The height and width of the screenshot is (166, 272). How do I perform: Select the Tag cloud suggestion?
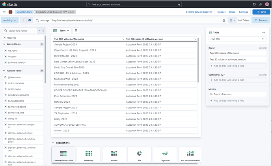[x=165, y=155]
